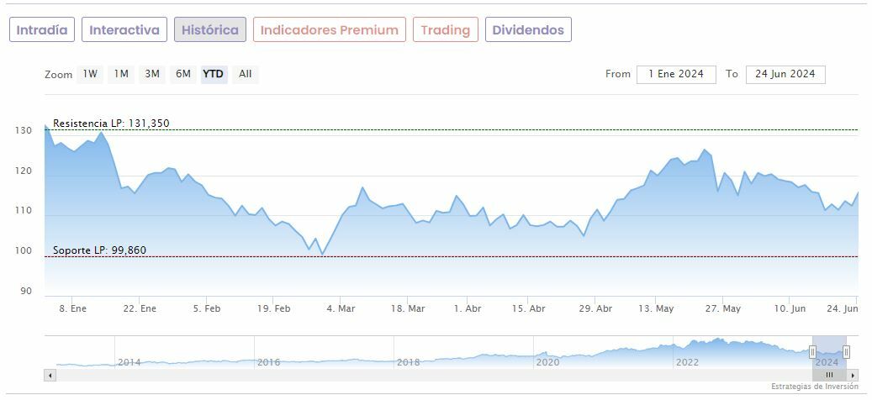Switch to the Interactiva tab

tap(124, 30)
